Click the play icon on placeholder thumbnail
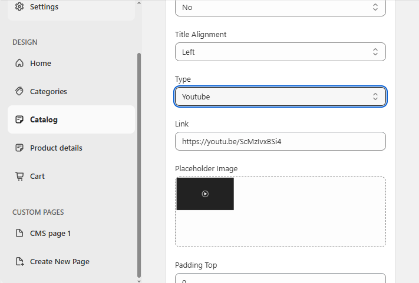Screen dimensions: 419x283 [205, 194]
